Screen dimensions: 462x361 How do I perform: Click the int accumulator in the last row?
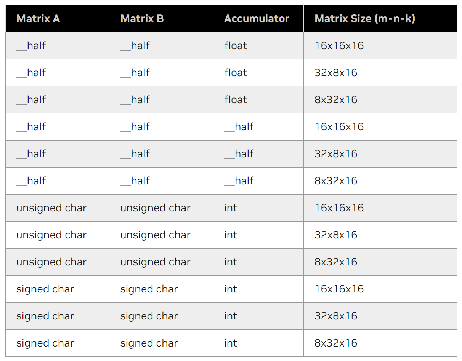click(231, 343)
